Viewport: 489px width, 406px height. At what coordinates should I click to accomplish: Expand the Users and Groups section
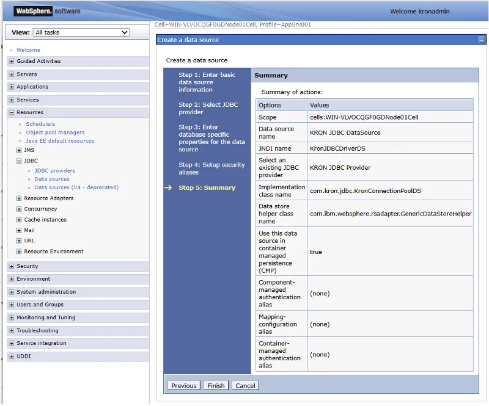(12, 305)
